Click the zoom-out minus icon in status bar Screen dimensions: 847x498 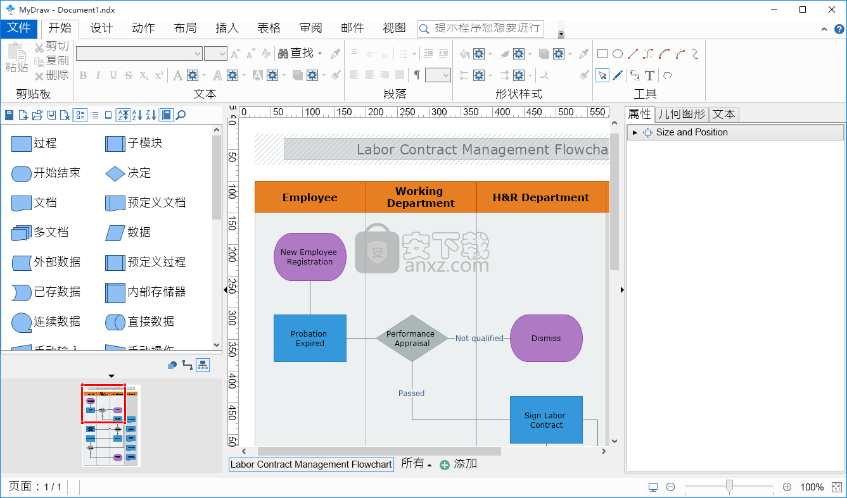click(x=671, y=487)
